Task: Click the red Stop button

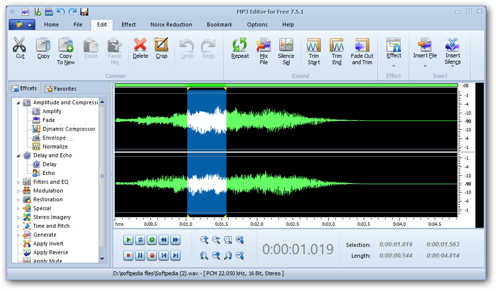Action: tap(128, 255)
